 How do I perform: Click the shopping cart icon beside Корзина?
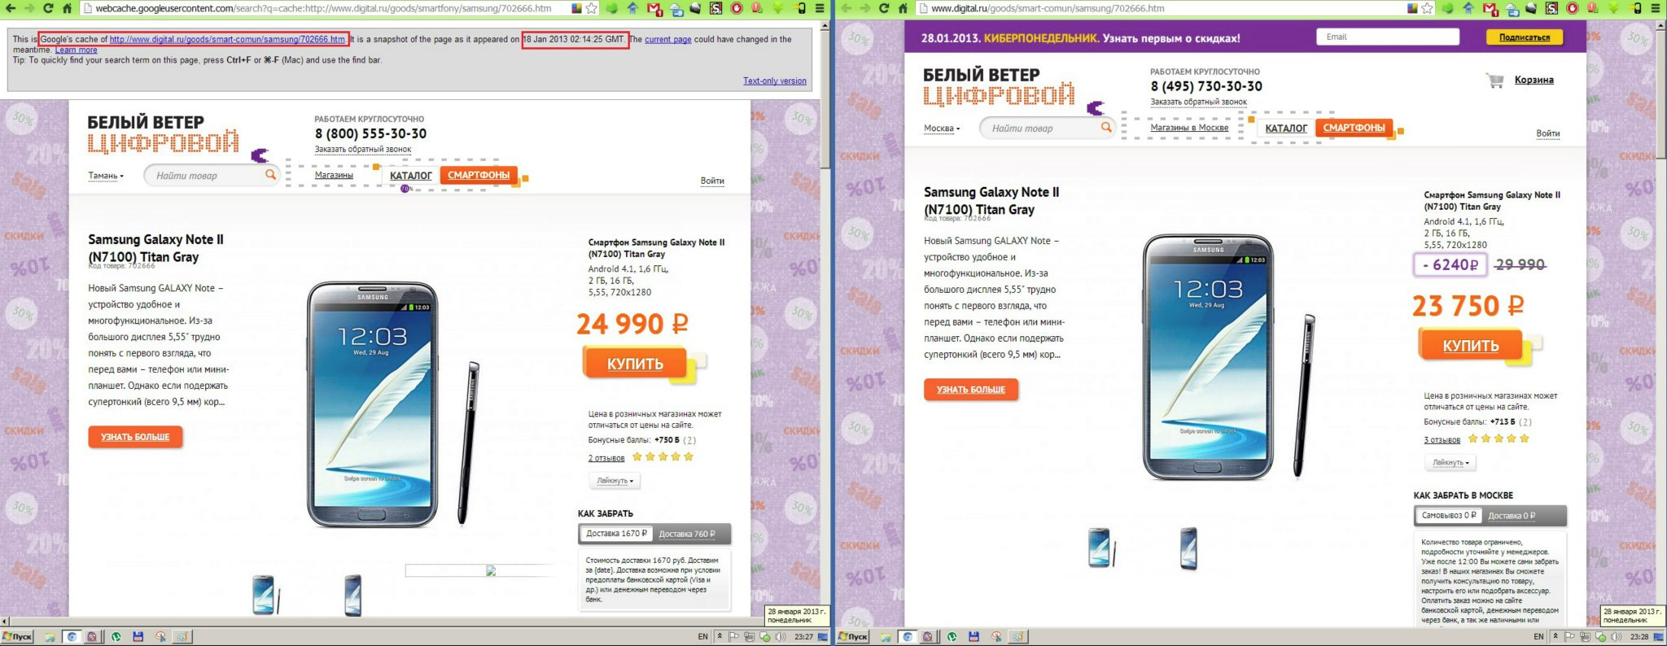pos(1494,80)
